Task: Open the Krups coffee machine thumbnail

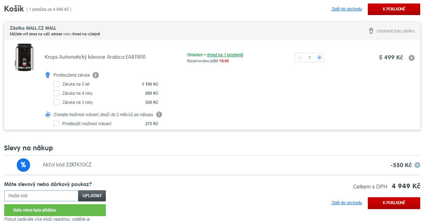Action: pyautogui.click(x=24, y=57)
